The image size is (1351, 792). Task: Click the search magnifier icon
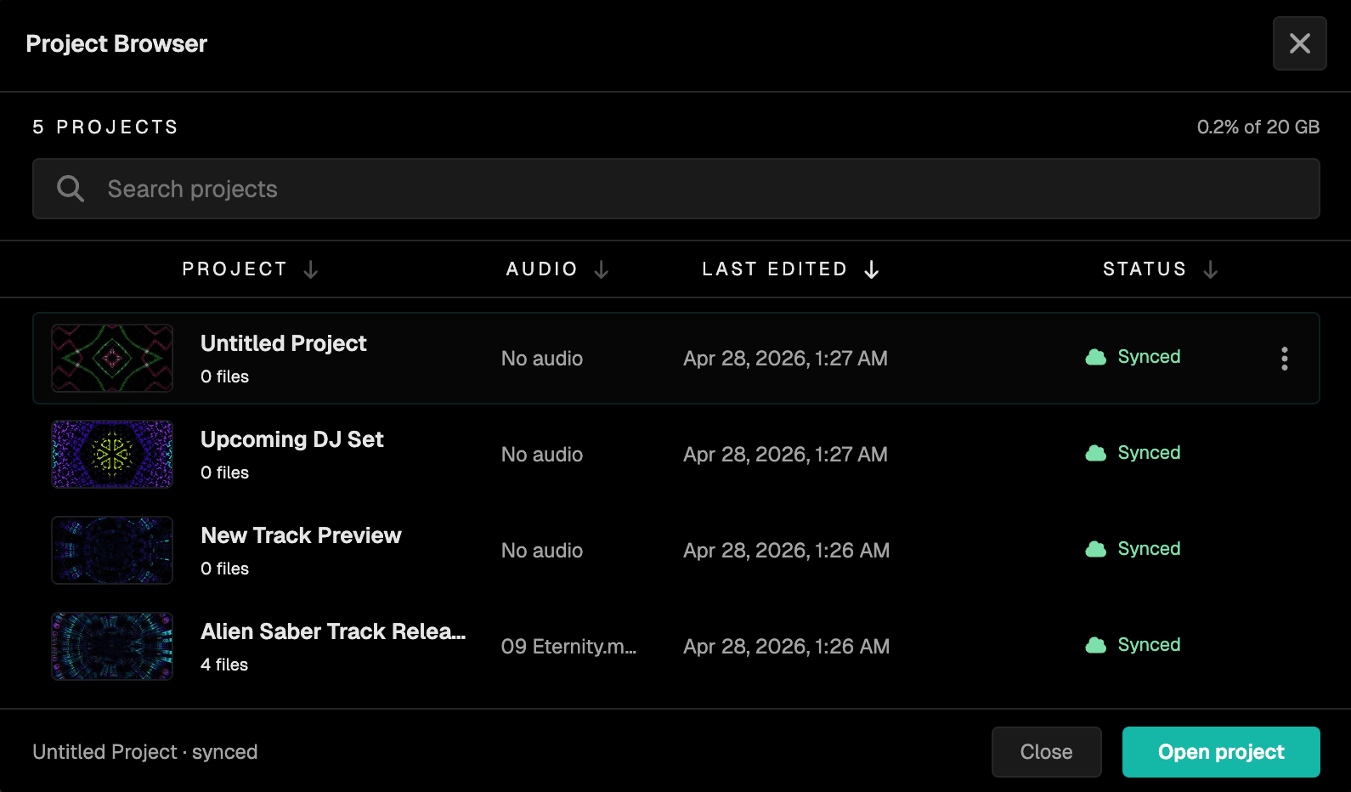(71, 189)
